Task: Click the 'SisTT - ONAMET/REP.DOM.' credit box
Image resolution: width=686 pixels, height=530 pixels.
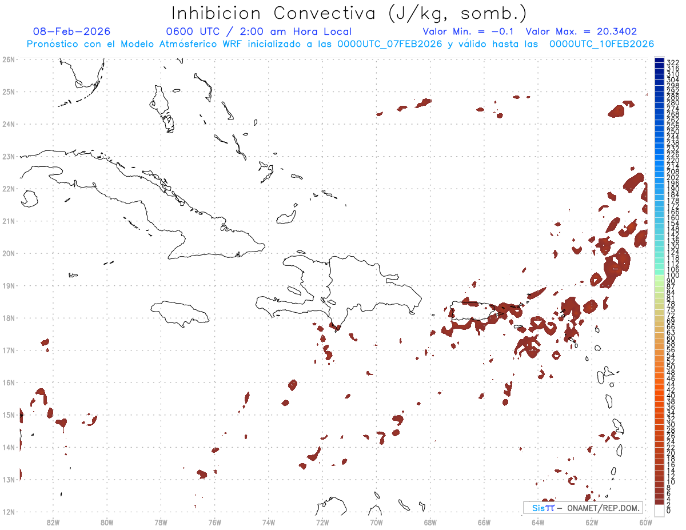Action: tap(583, 508)
